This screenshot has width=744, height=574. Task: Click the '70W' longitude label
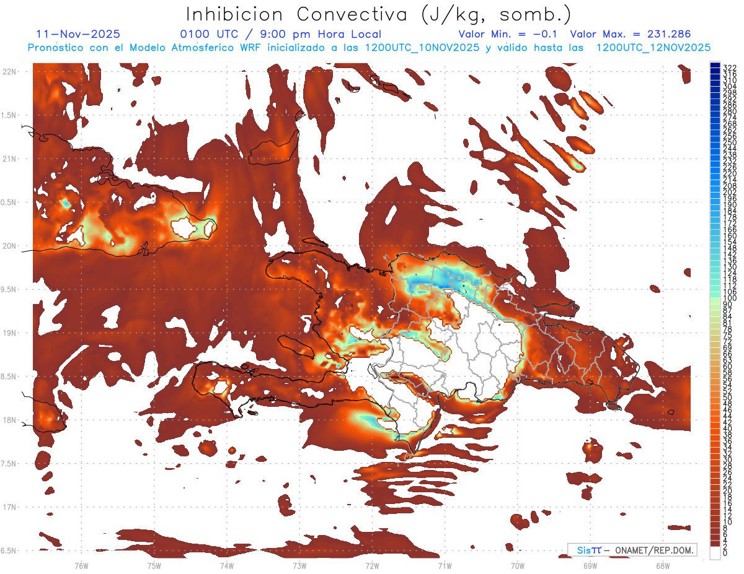click(x=517, y=565)
